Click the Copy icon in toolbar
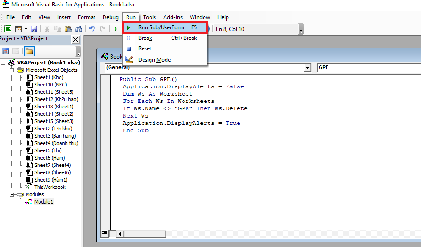The image size is (421, 247). coord(57,29)
